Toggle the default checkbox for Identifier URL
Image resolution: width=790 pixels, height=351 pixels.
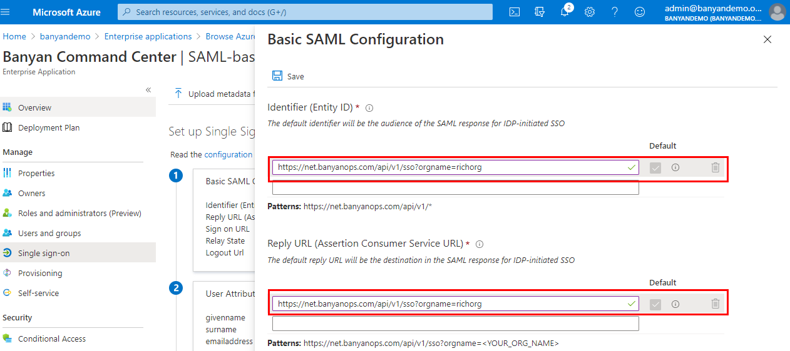[x=655, y=167]
